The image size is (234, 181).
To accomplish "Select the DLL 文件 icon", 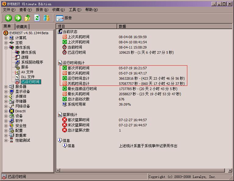I will (17, 77).
